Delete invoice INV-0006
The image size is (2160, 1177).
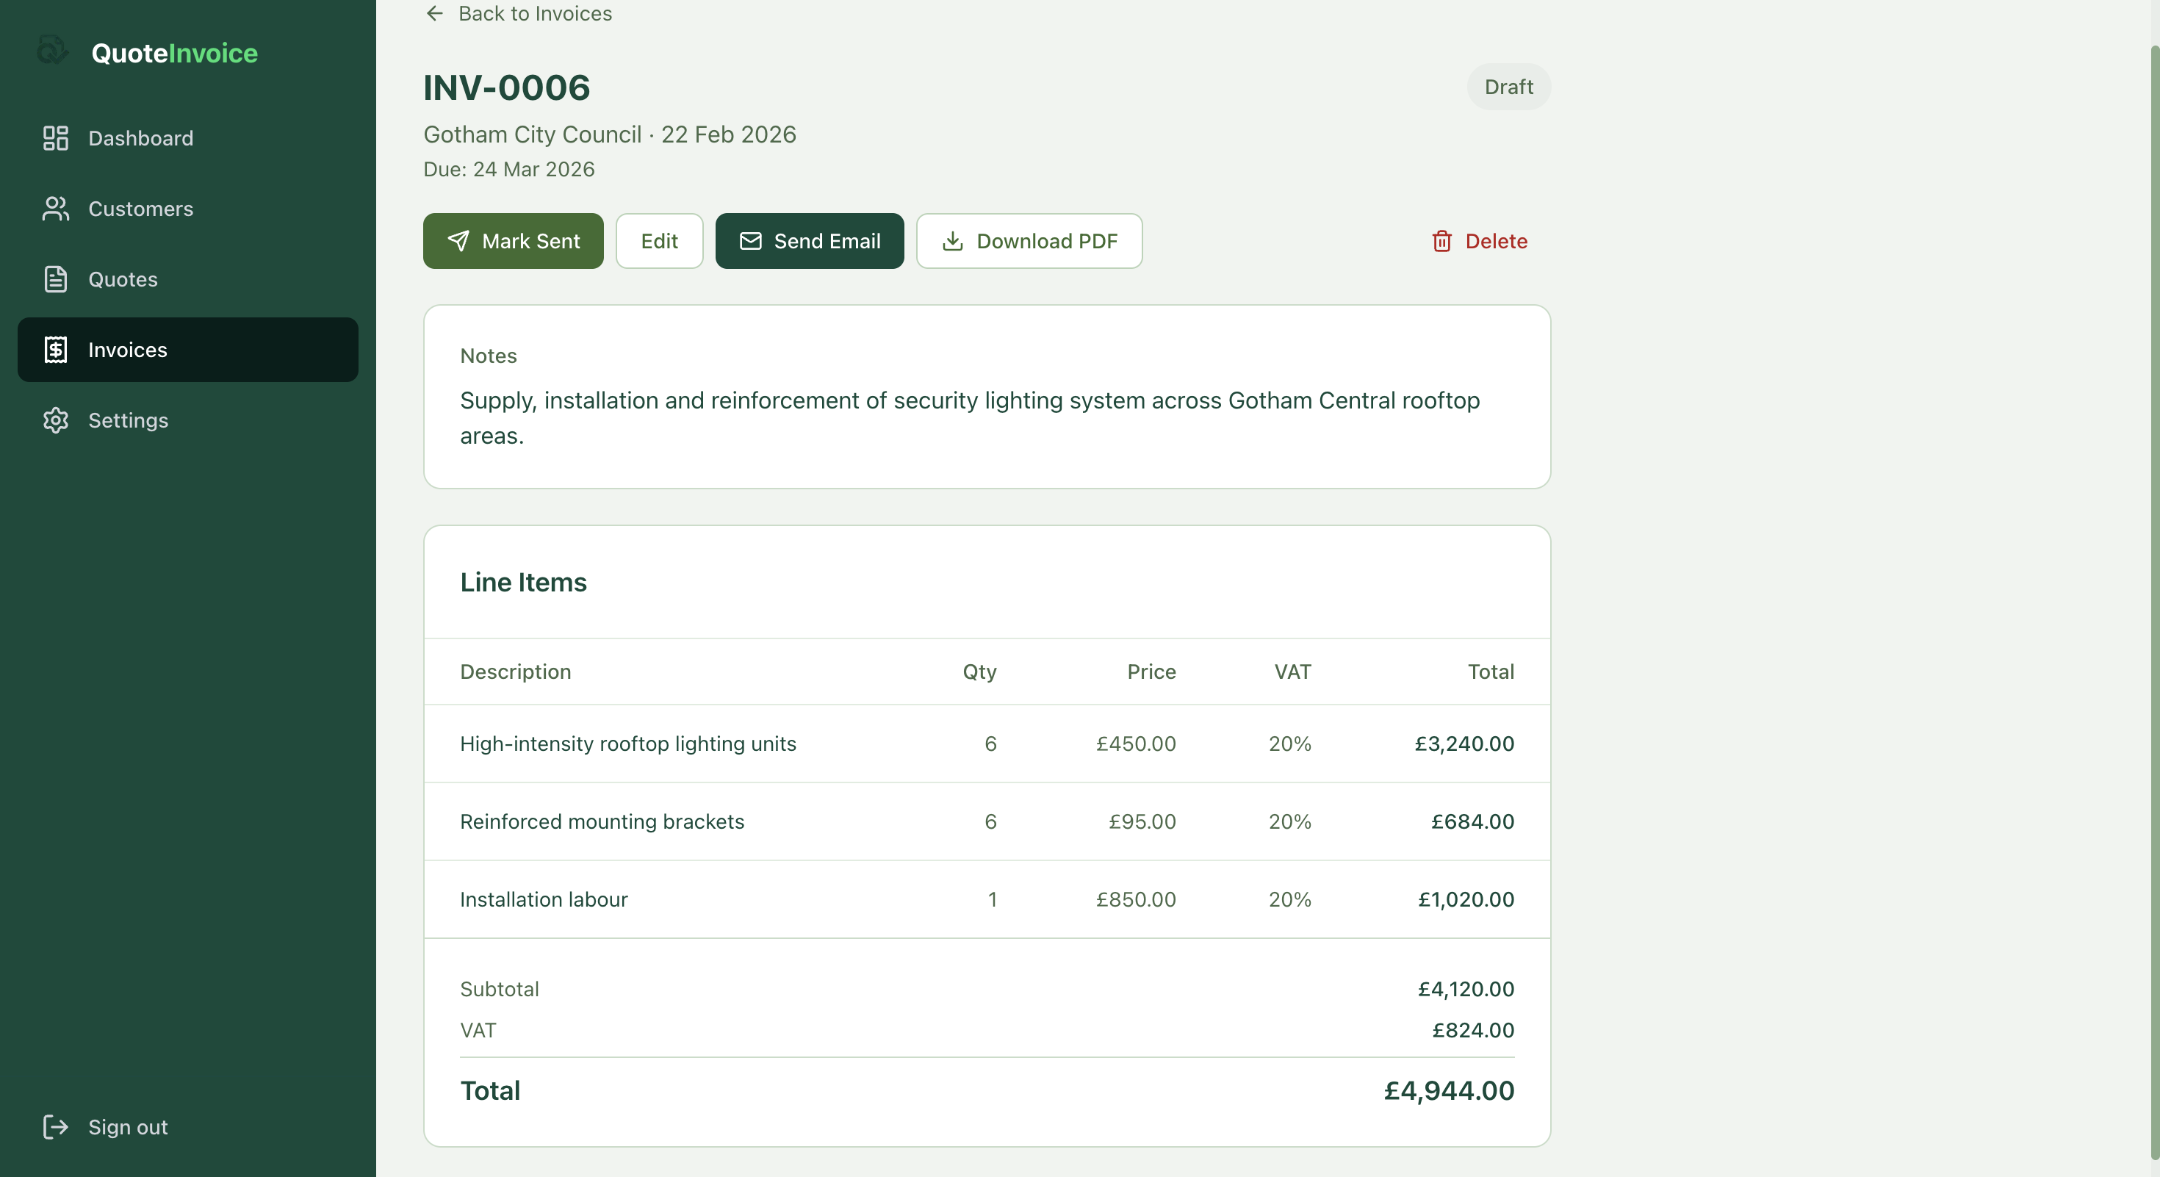[x=1480, y=240]
